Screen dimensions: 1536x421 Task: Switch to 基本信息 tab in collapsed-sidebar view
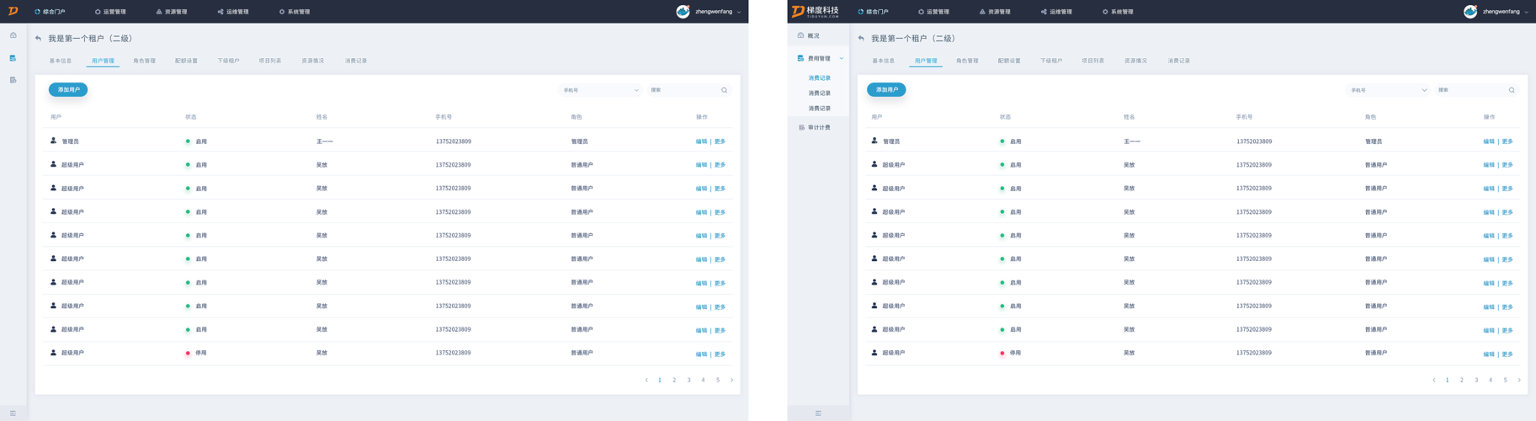point(61,61)
